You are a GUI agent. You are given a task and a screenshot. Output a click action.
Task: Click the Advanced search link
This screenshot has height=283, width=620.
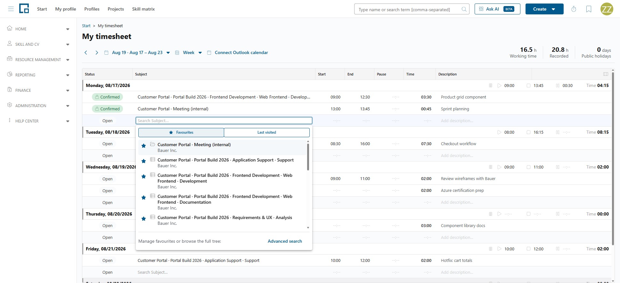click(x=285, y=241)
